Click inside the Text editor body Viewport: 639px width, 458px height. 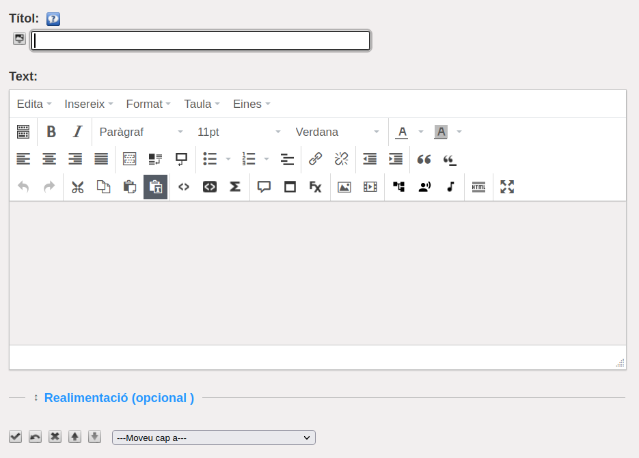click(x=318, y=273)
